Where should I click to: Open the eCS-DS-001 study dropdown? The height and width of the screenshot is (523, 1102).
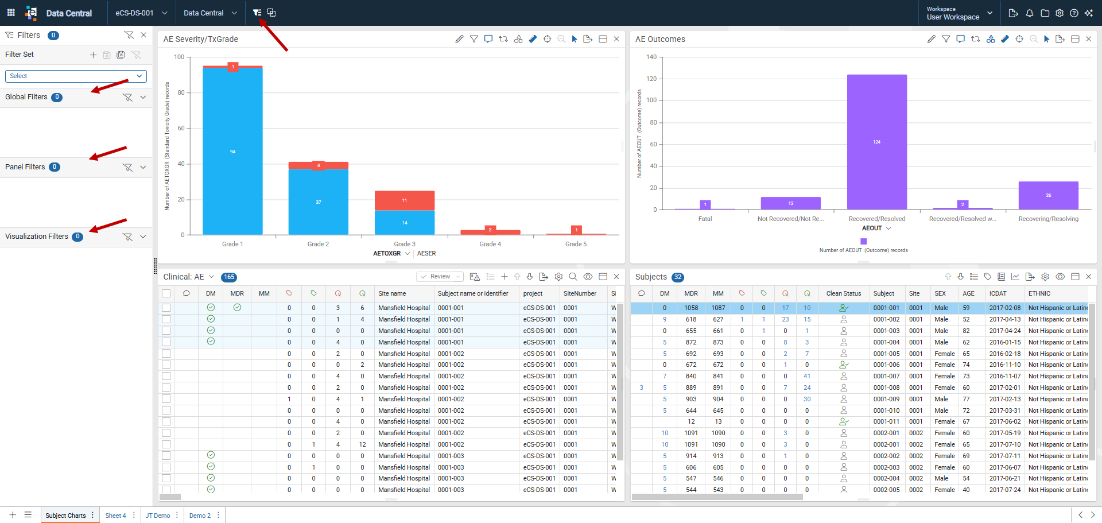click(141, 13)
